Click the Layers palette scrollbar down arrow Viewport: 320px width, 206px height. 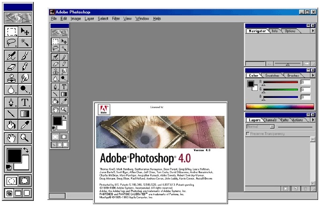[x=312, y=183]
